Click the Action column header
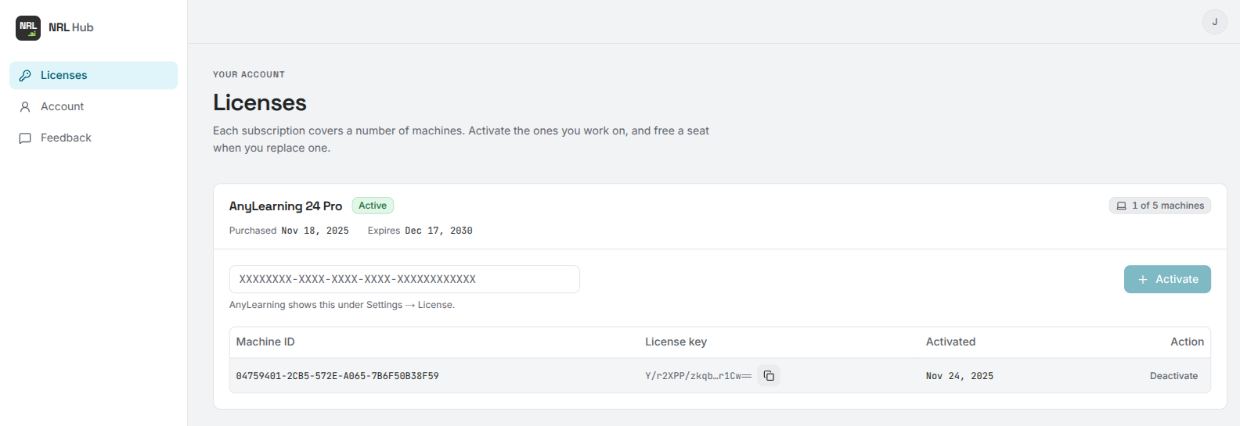 tap(1187, 342)
